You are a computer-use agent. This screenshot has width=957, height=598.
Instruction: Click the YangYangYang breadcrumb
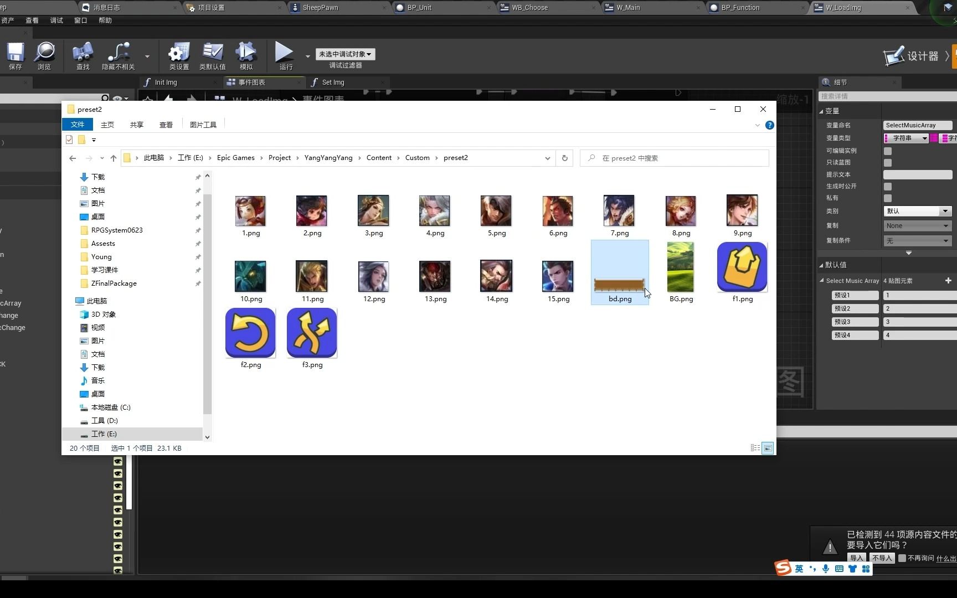(328, 158)
